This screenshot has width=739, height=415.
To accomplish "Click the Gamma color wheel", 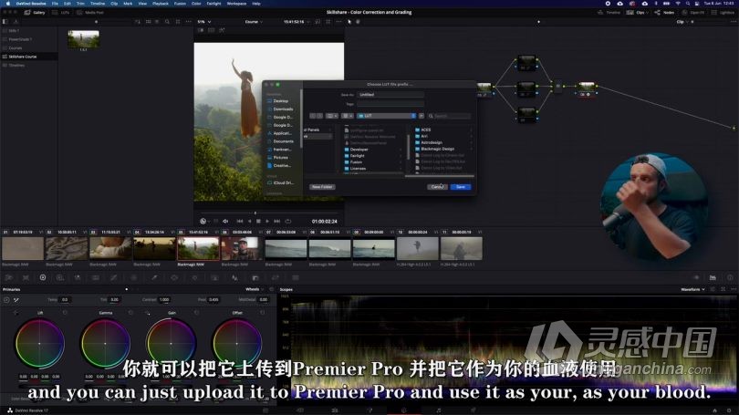I will 105,343.
